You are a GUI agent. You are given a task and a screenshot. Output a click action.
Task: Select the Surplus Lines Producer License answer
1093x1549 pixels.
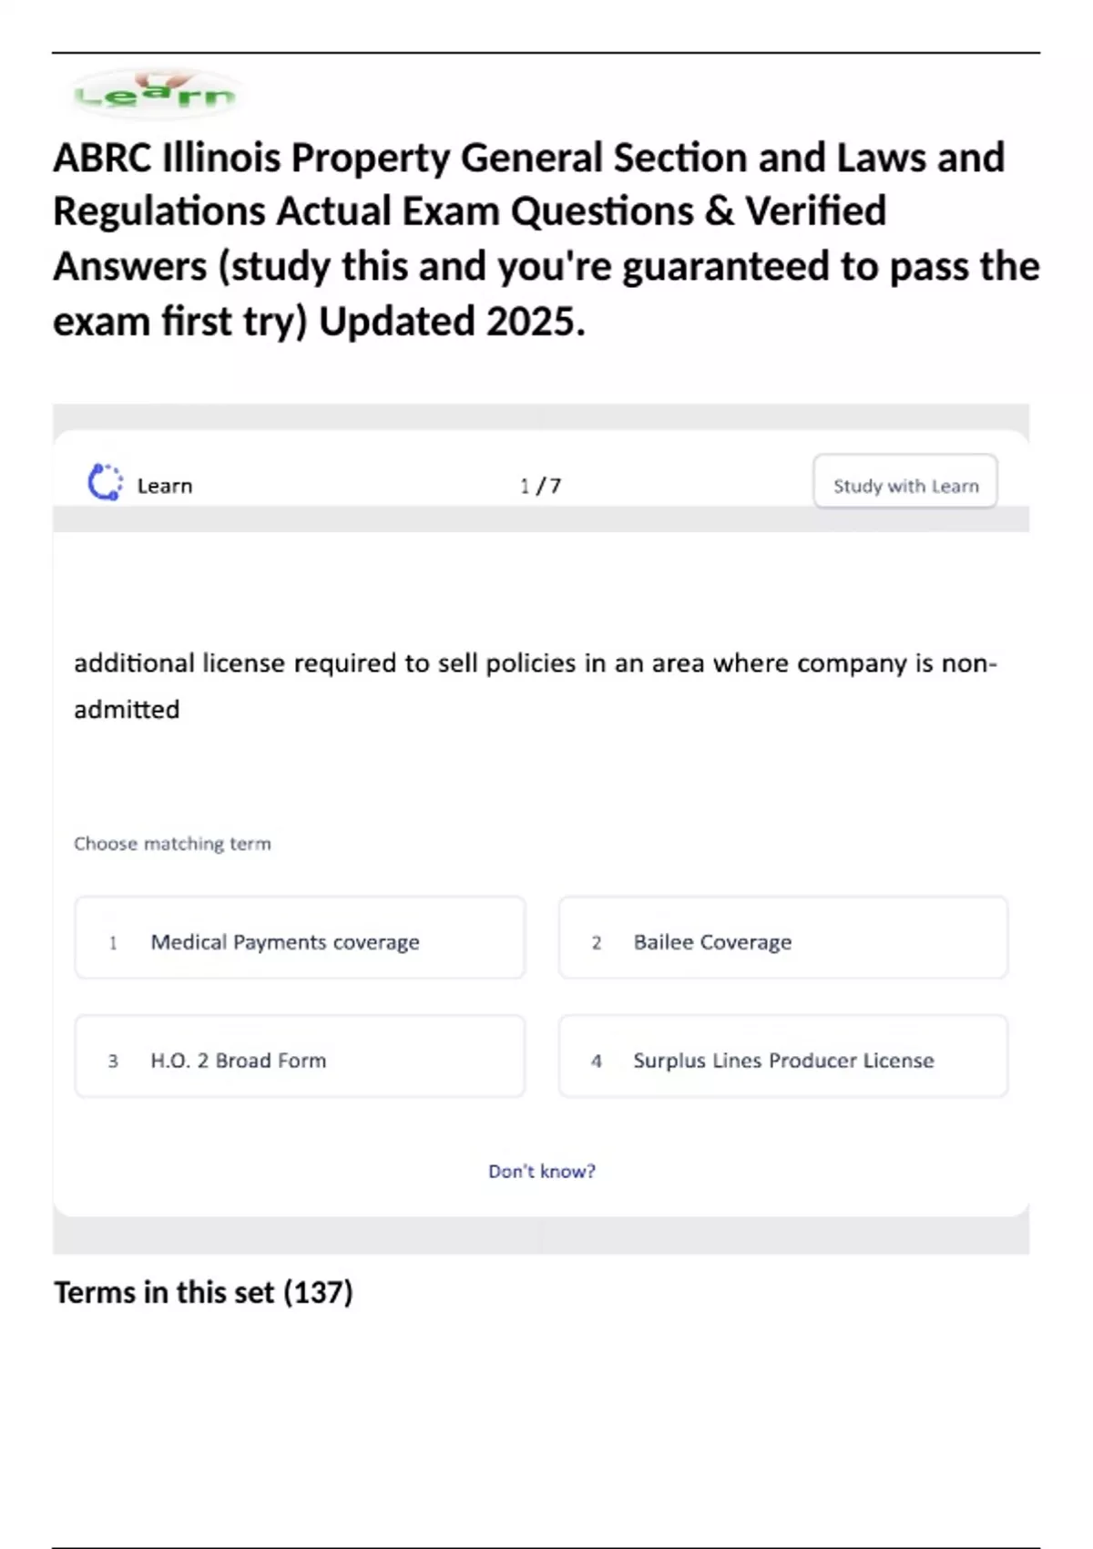coord(783,1060)
